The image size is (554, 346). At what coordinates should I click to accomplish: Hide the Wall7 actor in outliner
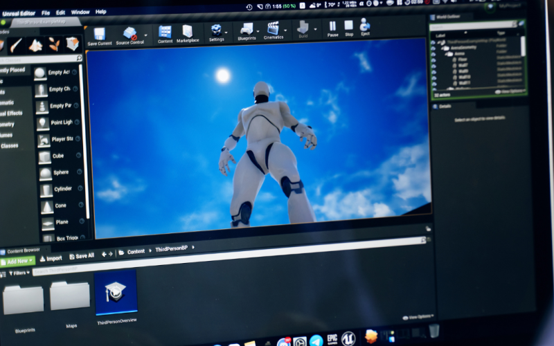coord(434,66)
